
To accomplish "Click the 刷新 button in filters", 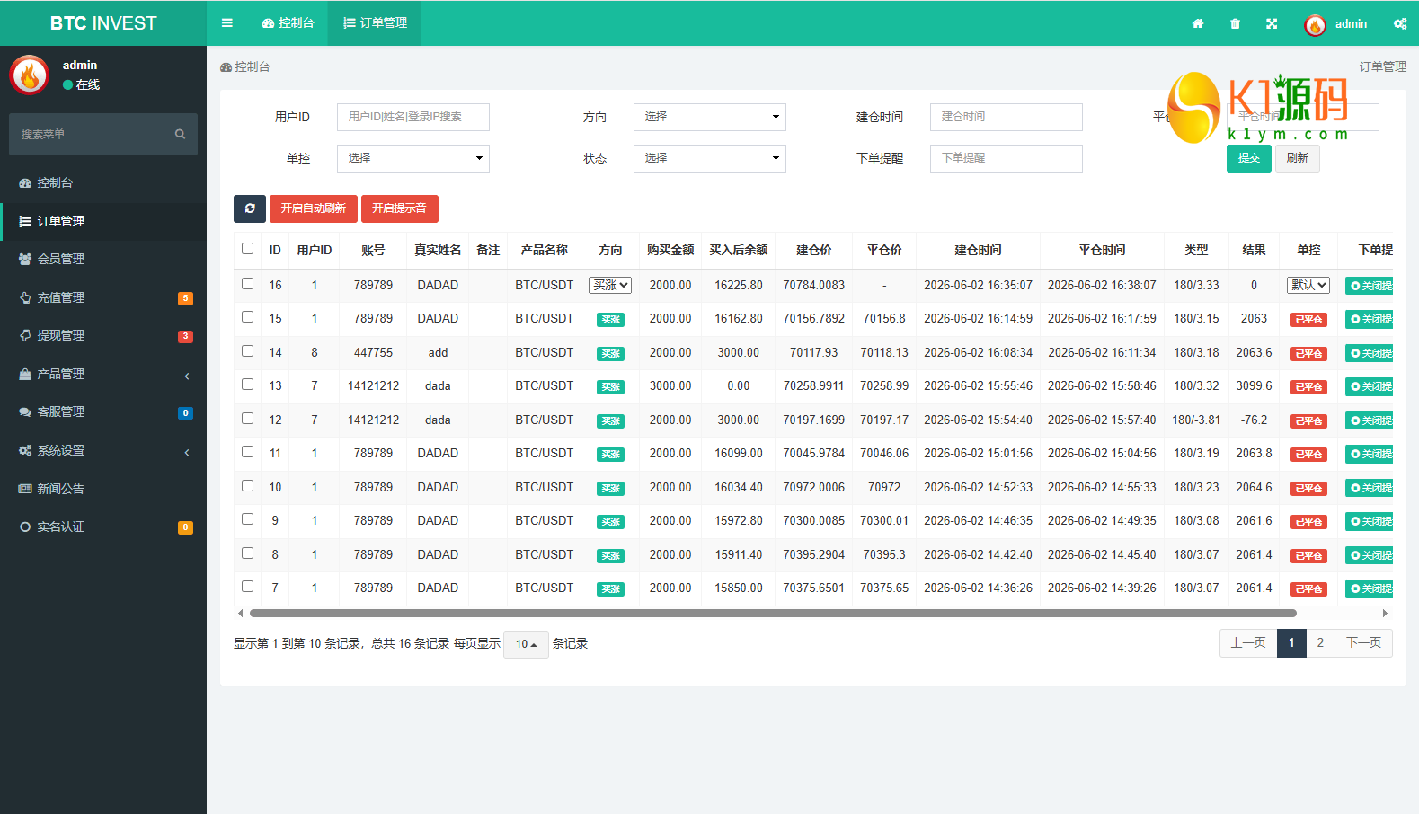I will (x=1298, y=158).
